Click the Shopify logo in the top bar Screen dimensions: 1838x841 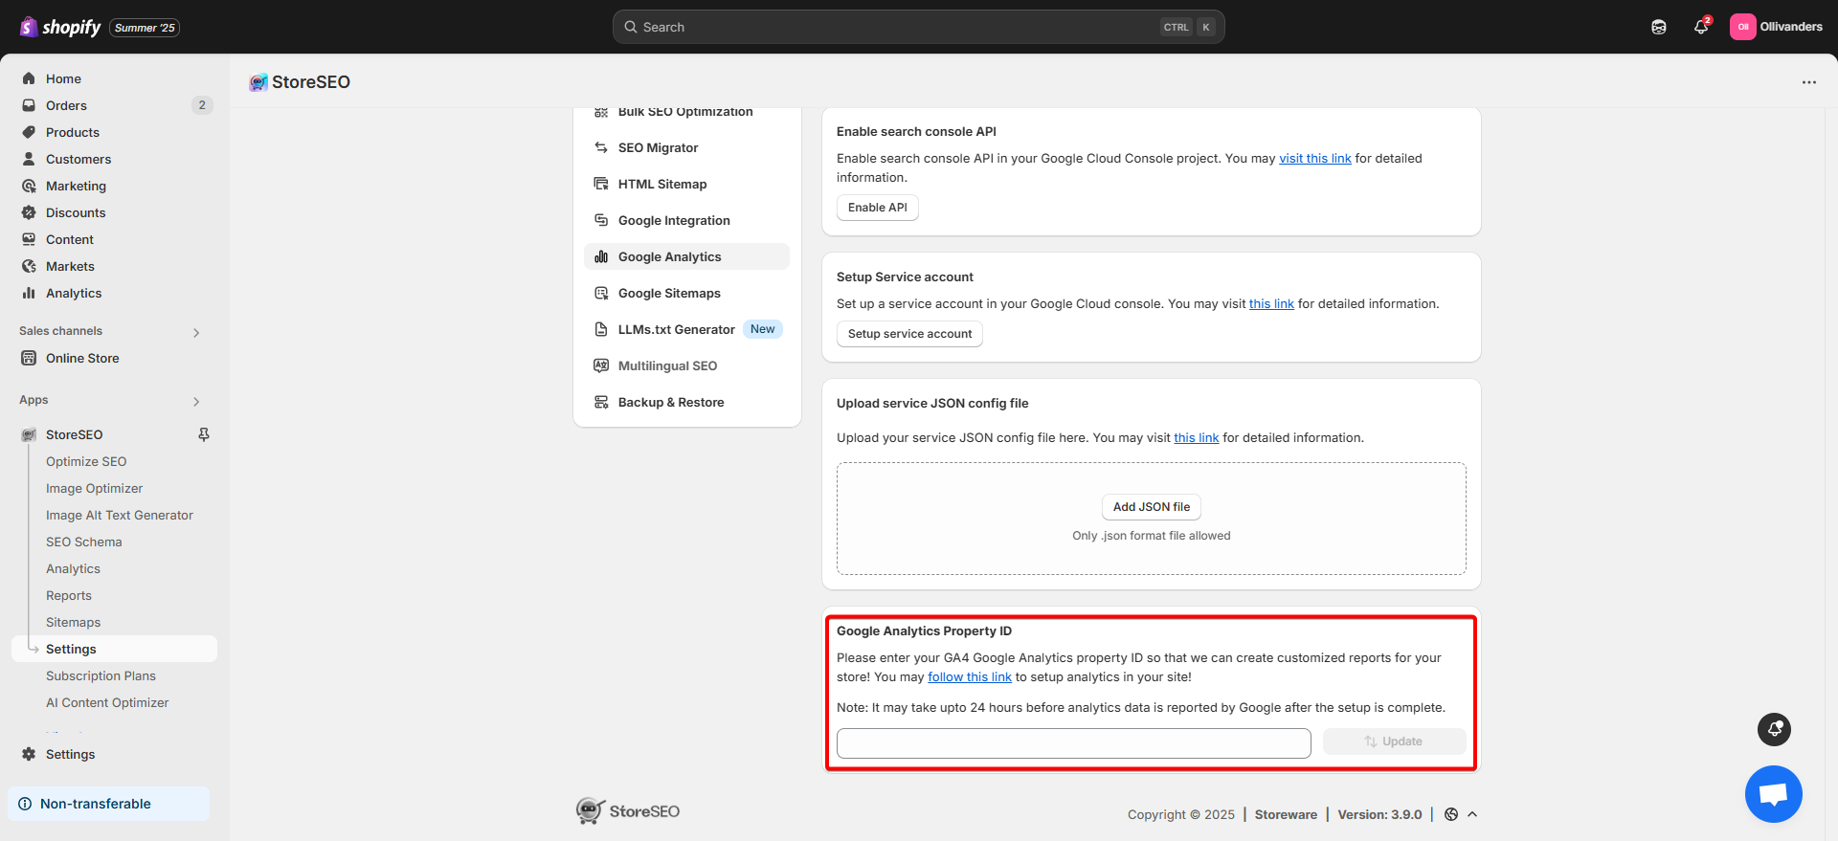point(60,27)
